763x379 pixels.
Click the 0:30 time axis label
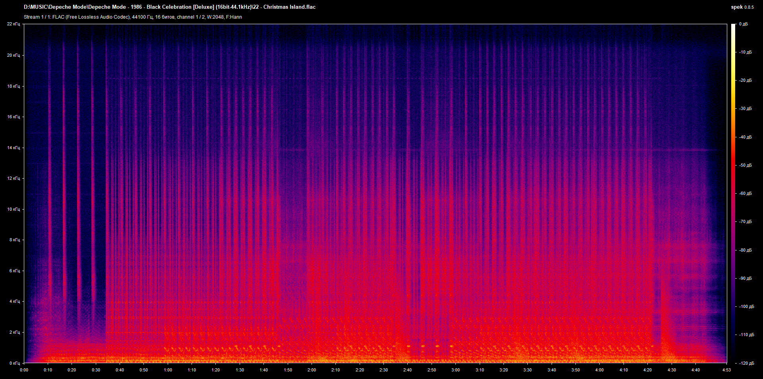click(96, 370)
